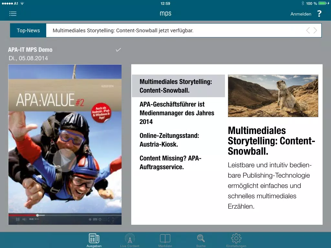This screenshot has height=248, width=331.
Task: Open the help question mark
Action: tap(319, 14)
